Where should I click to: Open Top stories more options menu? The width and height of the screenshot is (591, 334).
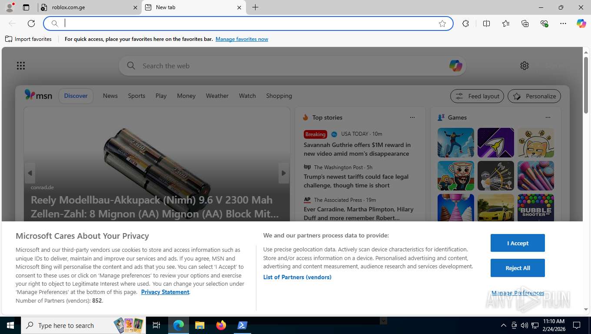[x=412, y=117]
